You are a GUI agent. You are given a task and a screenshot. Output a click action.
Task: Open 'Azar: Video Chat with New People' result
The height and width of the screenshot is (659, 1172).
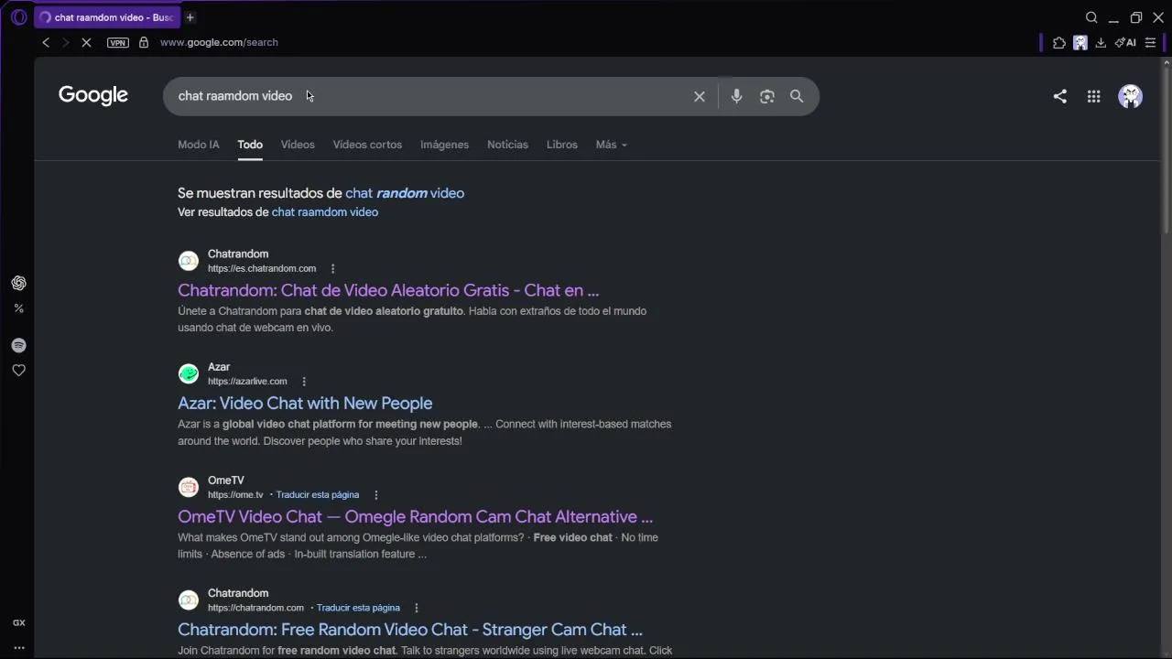(305, 404)
